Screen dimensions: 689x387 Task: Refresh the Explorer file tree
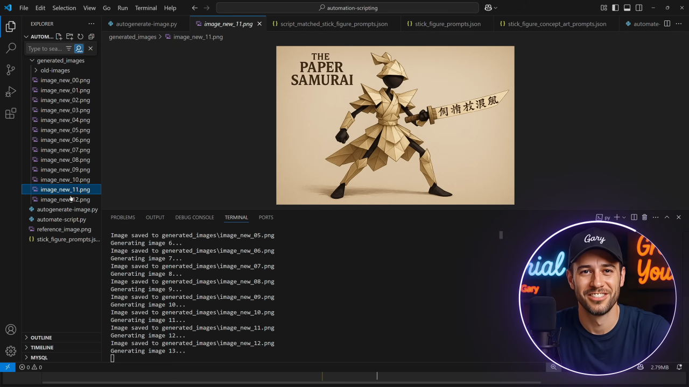[80, 37]
